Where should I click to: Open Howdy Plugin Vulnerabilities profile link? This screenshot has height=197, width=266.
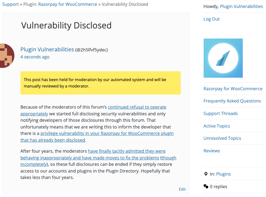pyautogui.click(x=241, y=6)
